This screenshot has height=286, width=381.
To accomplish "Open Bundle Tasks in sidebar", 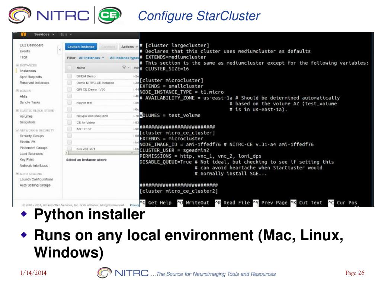I will (x=30, y=102).
